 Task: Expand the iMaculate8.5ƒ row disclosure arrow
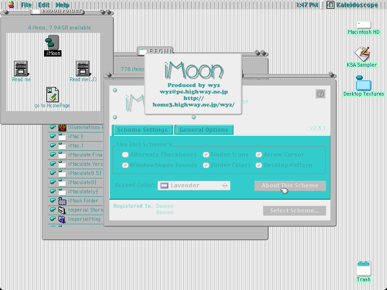(x=53, y=173)
